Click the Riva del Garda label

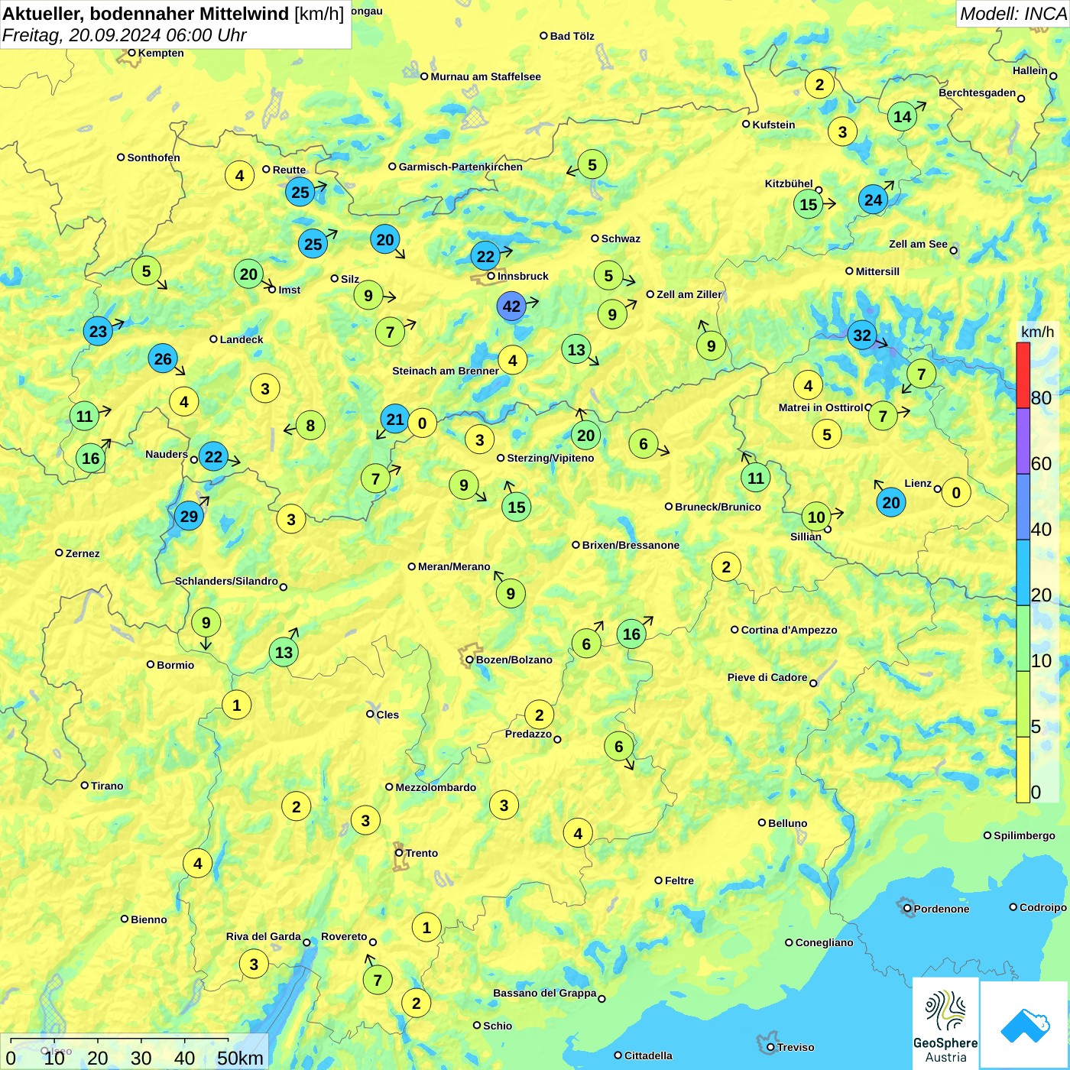(x=263, y=936)
